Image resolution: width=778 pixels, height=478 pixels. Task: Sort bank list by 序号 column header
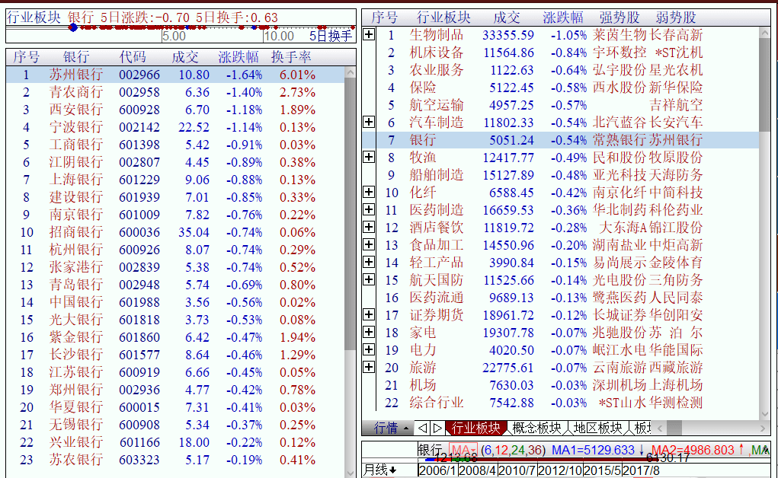coord(27,57)
